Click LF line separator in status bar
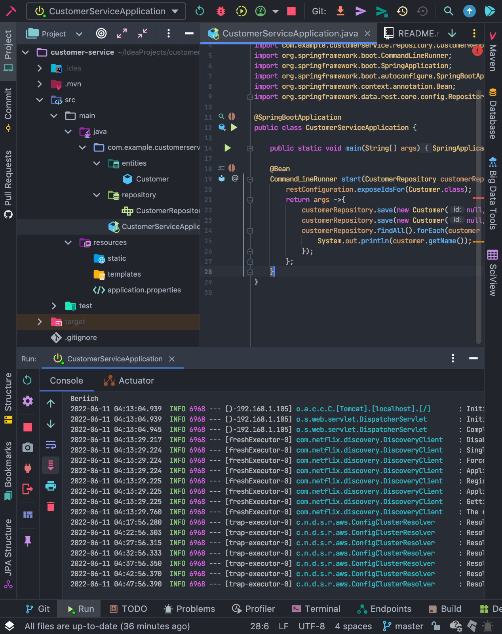502x634 pixels. (x=283, y=626)
